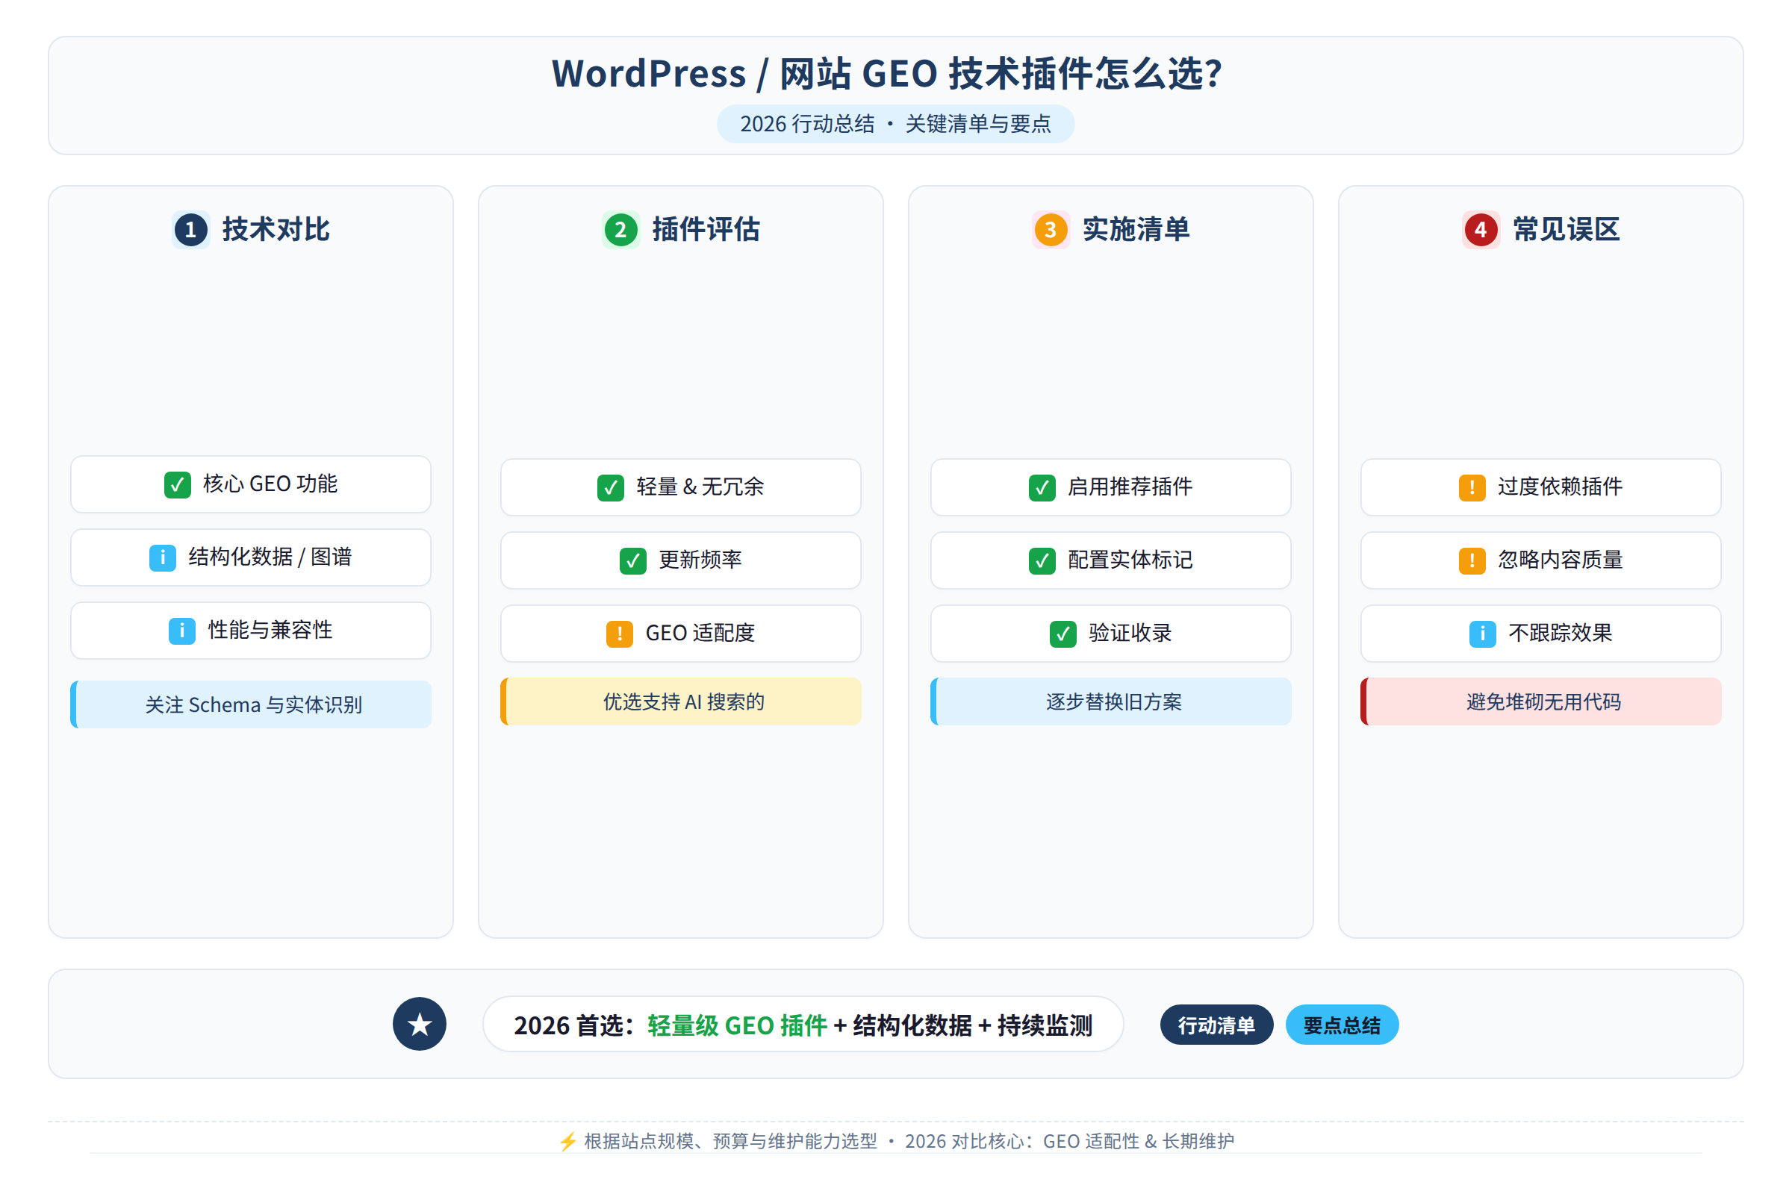Click the 插件评估 column heading
1792x1194 pixels.
point(706,229)
